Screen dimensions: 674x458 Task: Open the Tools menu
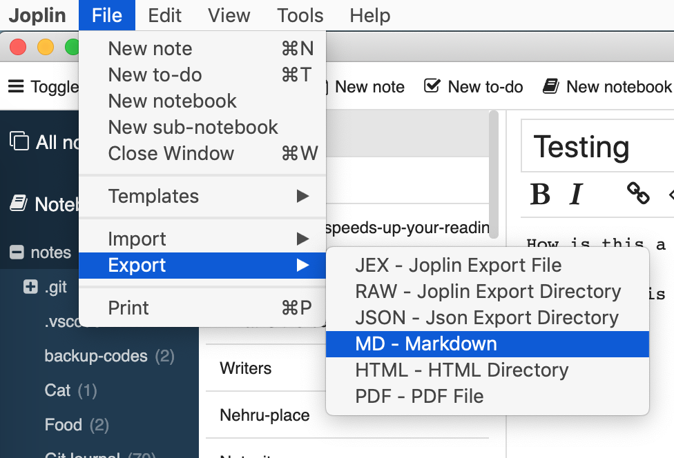[300, 15]
